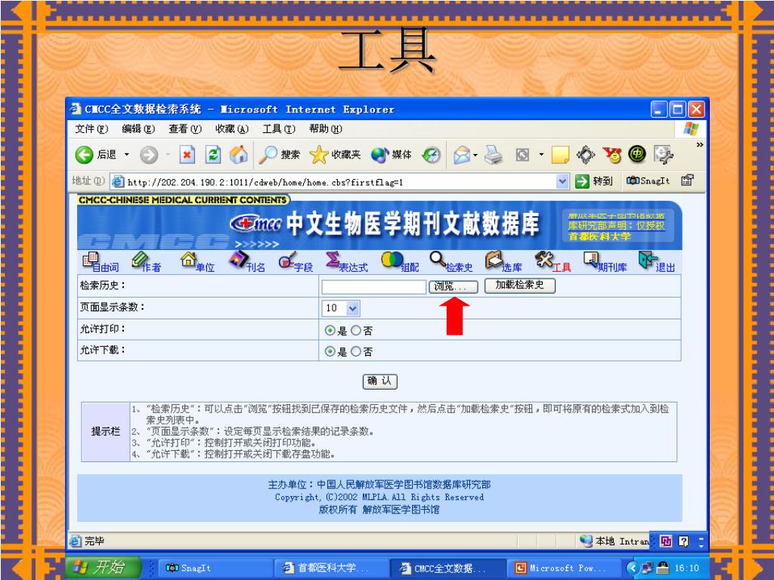Select the 自由词 free word search icon

coord(101,262)
